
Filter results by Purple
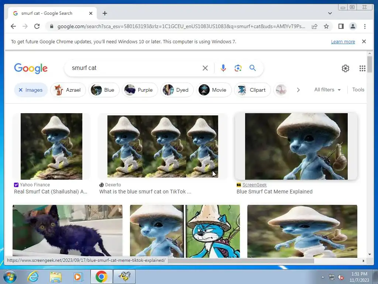[140, 90]
